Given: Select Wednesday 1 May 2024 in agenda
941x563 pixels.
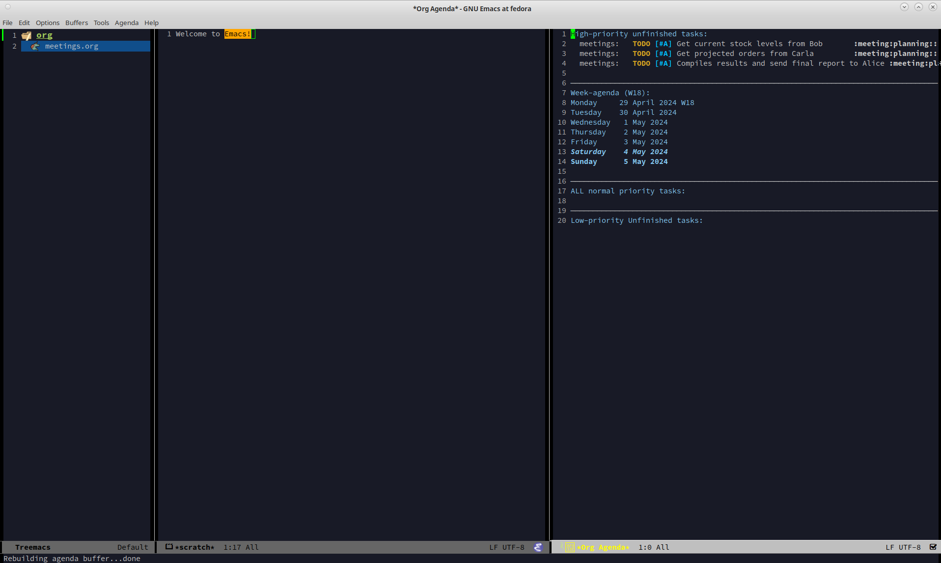Looking at the screenshot, I should point(619,122).
